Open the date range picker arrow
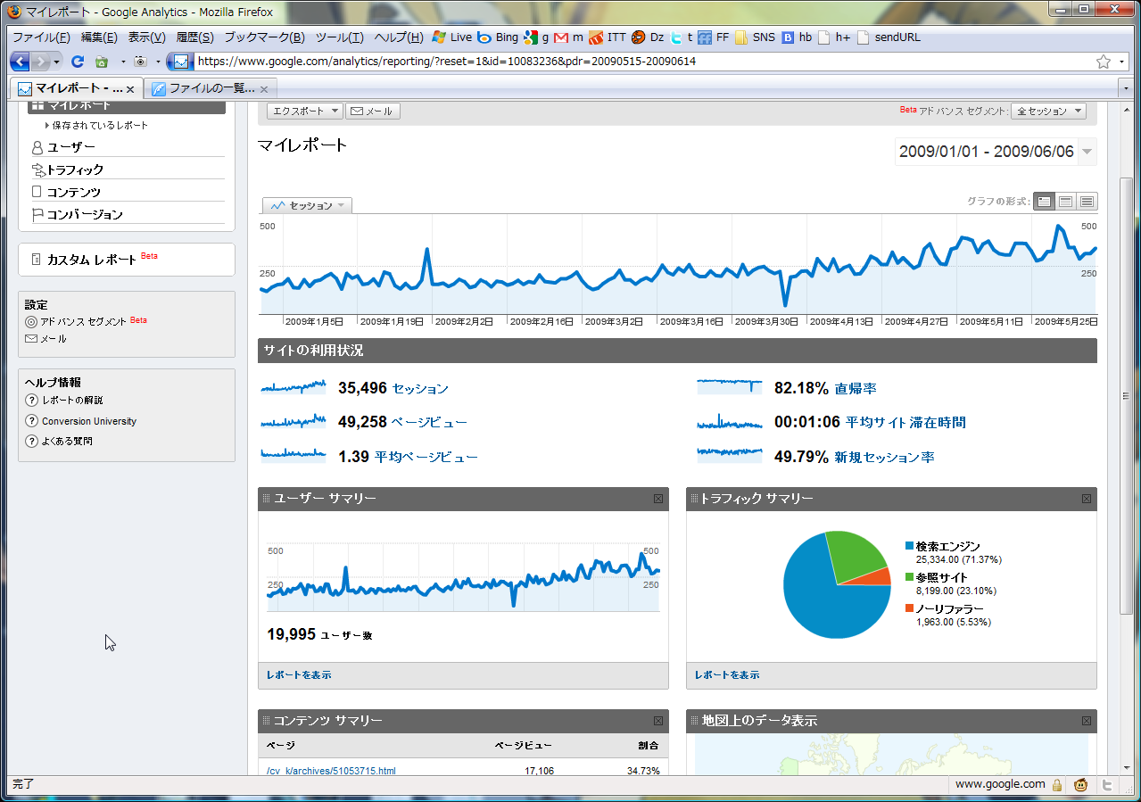This screenshot has height=802, width=1141. coord(1087,152)
